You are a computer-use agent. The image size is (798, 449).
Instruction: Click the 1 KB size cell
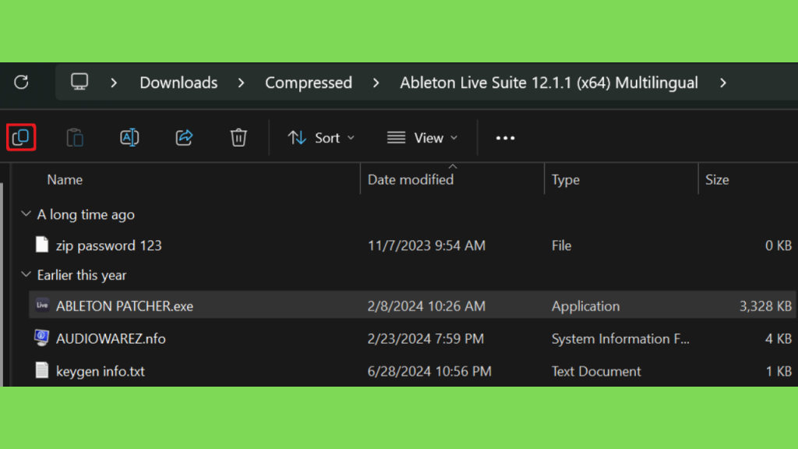pos(779,371)
